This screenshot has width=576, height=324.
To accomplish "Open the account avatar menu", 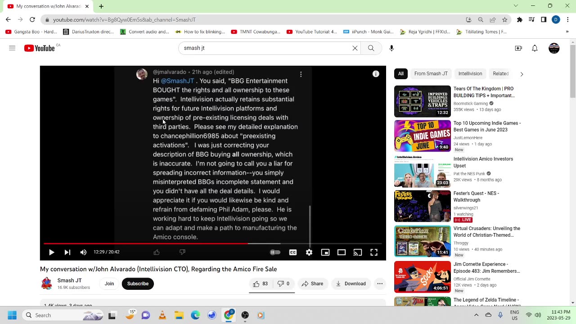I will coord(554,48).
